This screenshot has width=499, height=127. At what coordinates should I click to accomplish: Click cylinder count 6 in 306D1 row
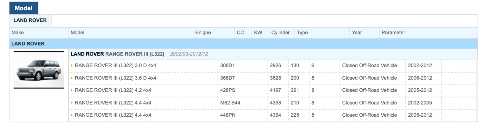313,66
